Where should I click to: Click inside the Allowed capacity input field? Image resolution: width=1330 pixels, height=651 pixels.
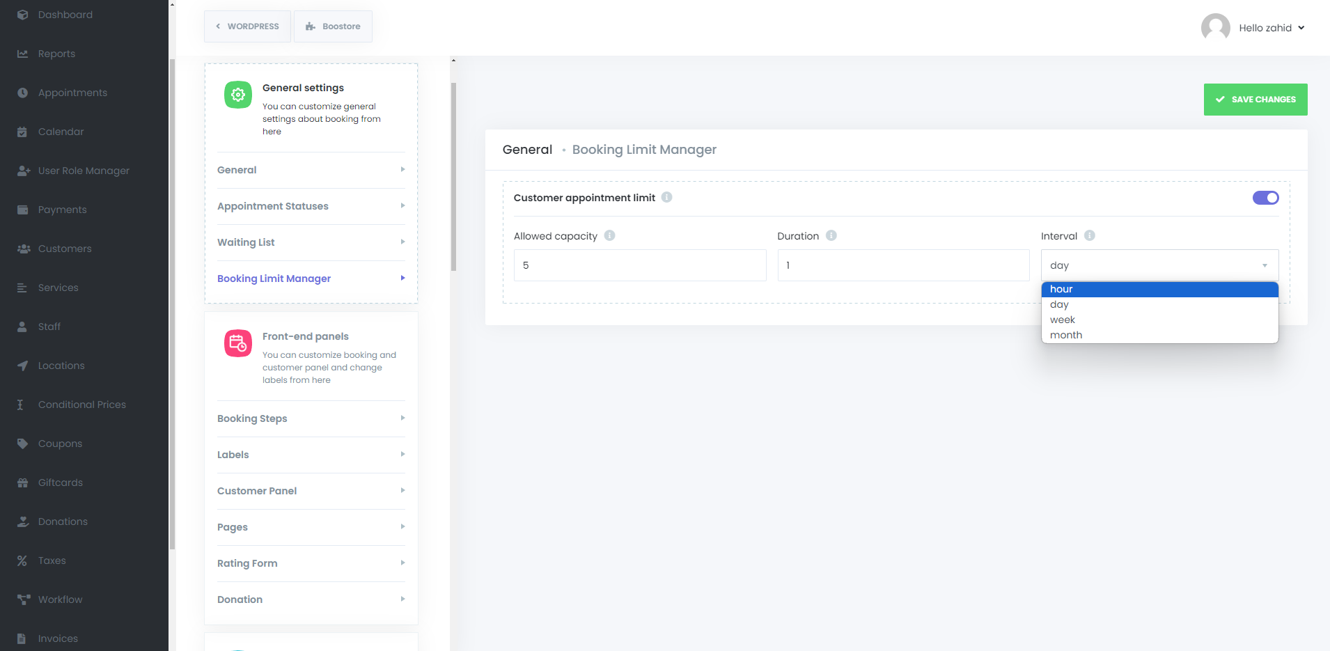pyautogui.click(x=639, y=265)
